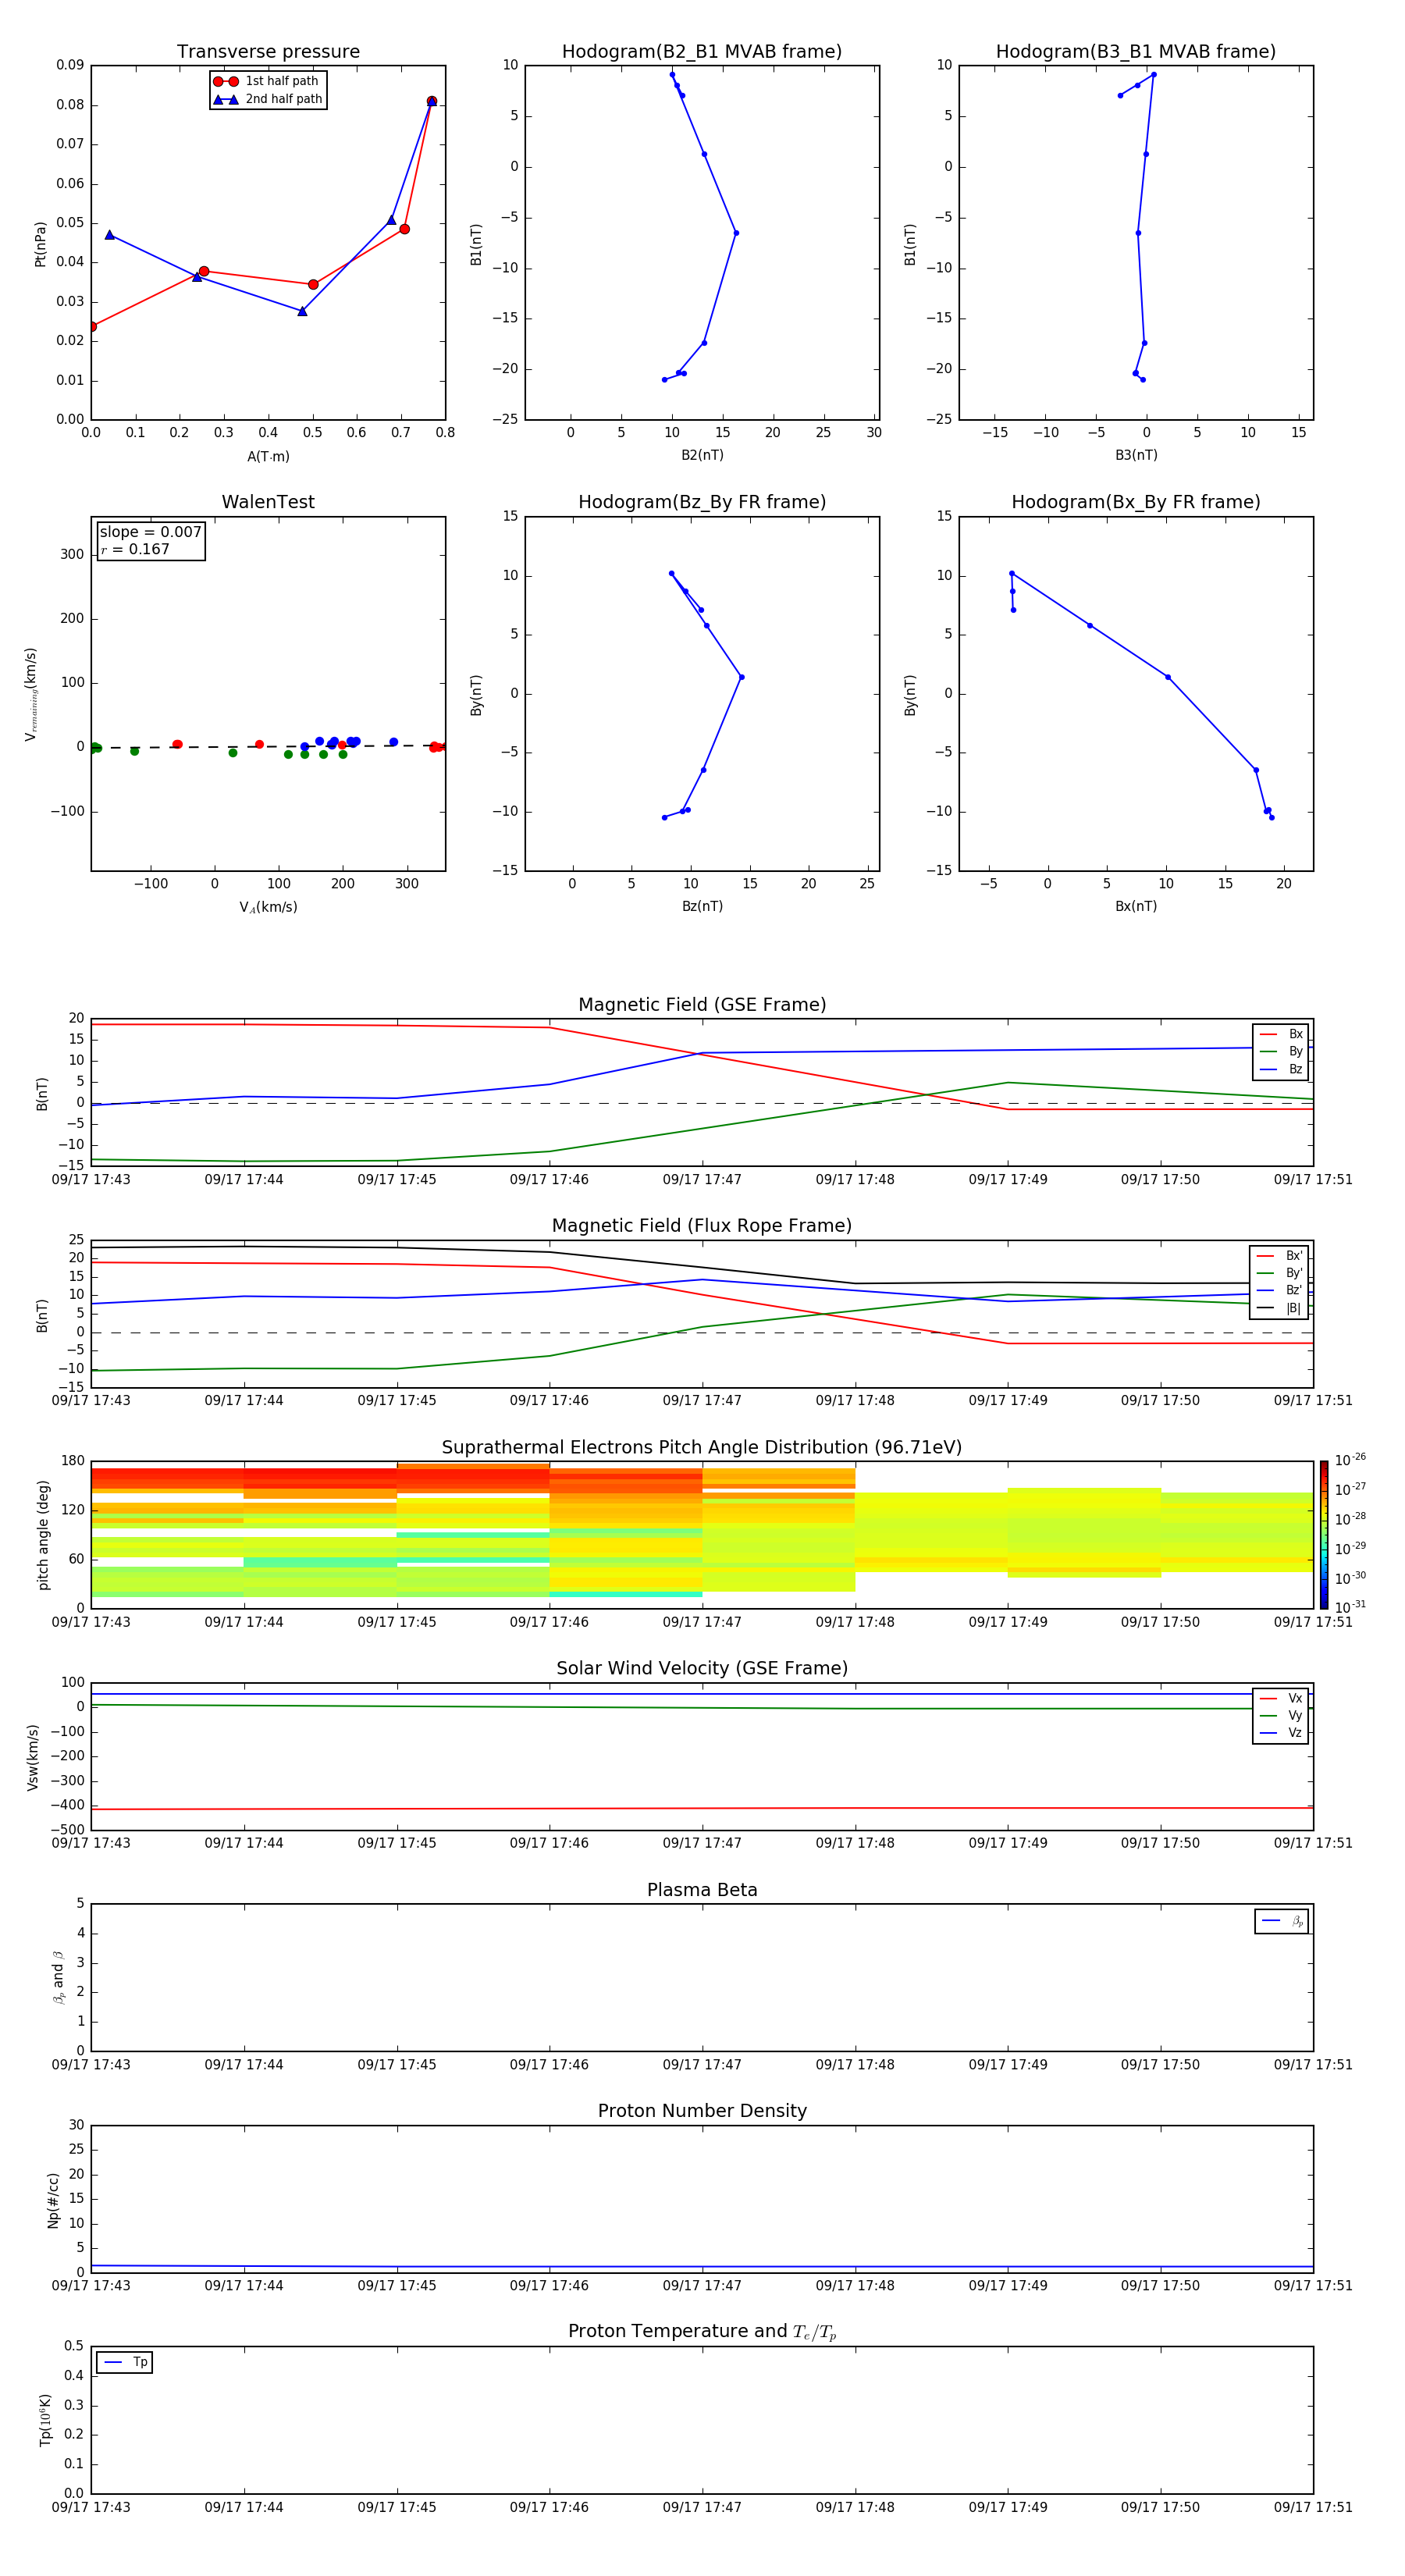The width and height of the screenshot is (1405, 2576).
Task: Click the 'Hodogram(B3_B1 MVAB frame)' title
Action: (x=1136, y=52)
